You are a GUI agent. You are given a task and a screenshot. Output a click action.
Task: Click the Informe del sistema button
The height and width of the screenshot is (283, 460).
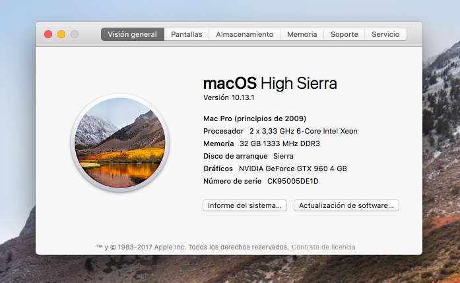pyautogui.click(x=245, y=205)
